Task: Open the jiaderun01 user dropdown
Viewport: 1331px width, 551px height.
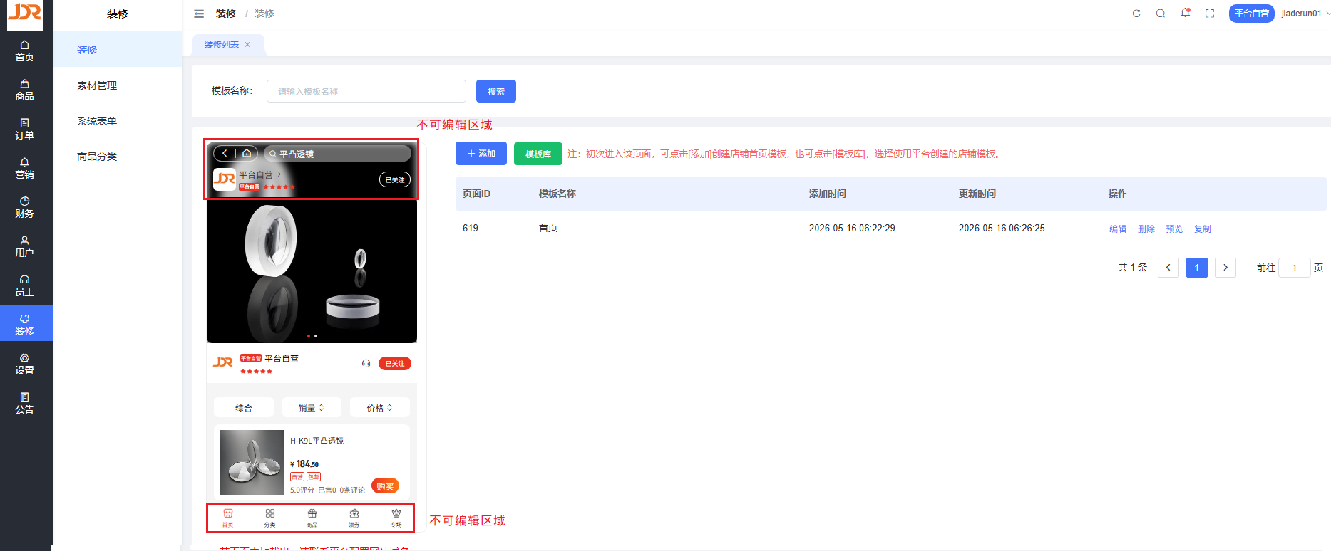Action: click(1306, 14)
